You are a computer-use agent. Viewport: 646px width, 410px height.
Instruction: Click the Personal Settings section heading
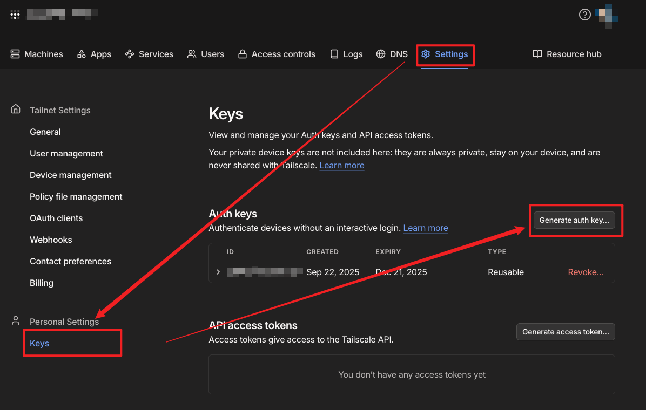[64, 322]
